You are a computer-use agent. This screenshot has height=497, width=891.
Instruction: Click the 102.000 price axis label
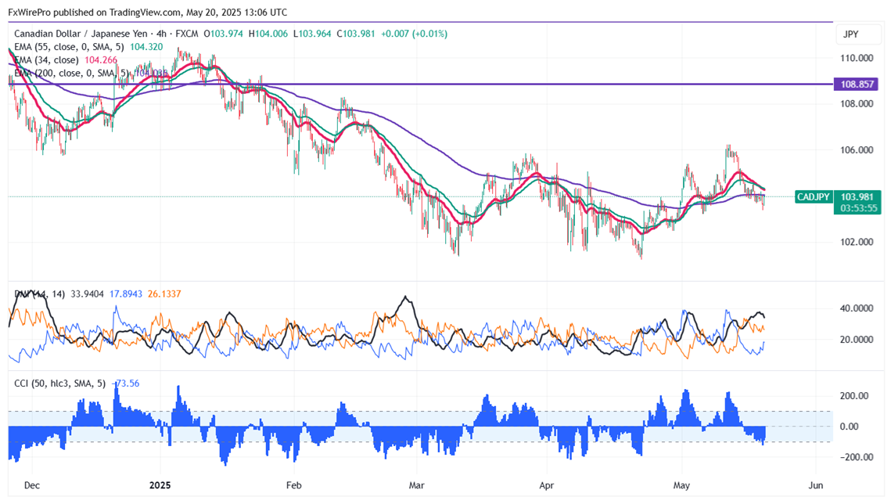857,243
